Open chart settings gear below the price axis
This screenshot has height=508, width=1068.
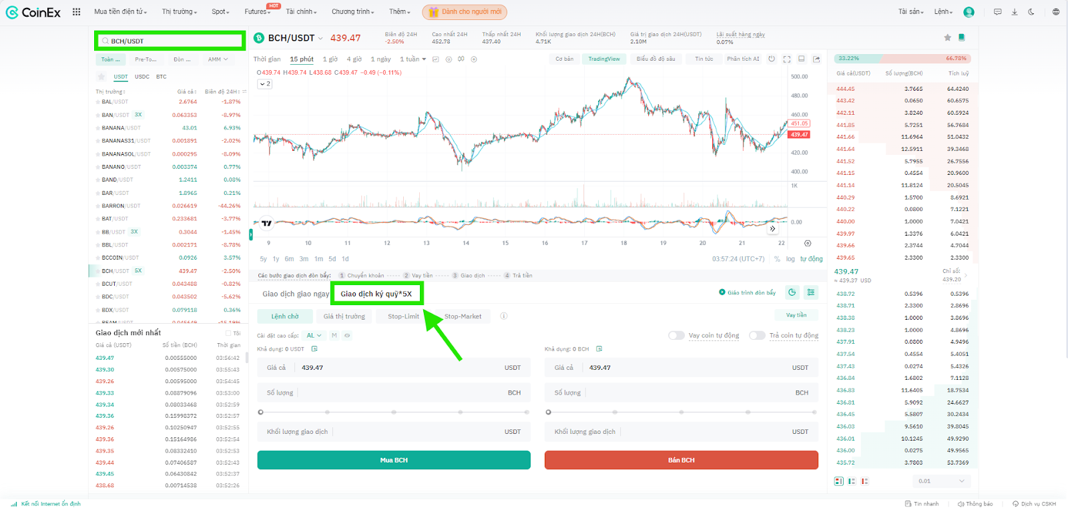click(x=808, y=243)
